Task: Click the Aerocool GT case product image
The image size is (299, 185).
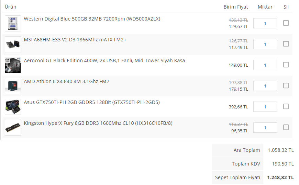Action: click(x=13, y=65)
